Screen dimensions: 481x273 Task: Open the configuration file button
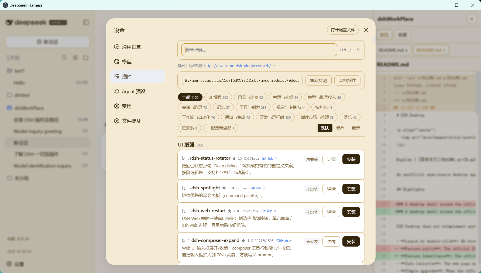click(343, 30)
